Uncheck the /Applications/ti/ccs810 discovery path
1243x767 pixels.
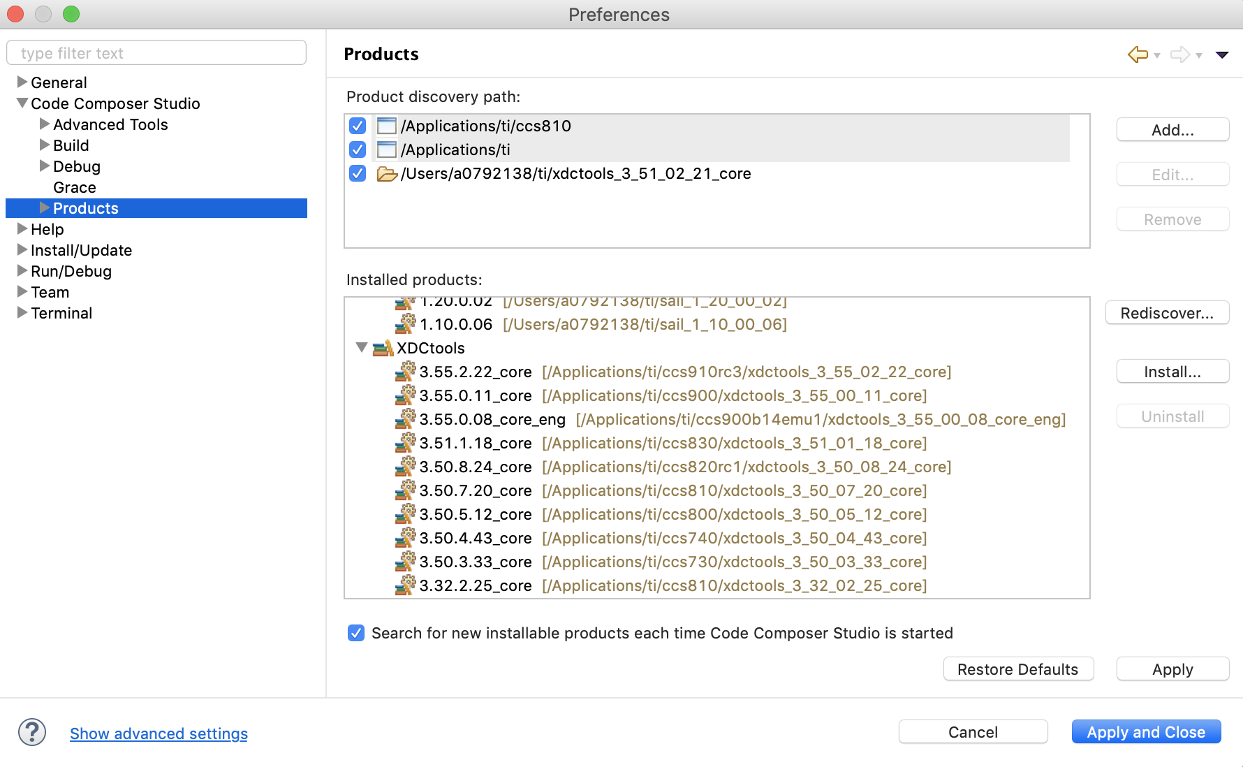(358, 126)
